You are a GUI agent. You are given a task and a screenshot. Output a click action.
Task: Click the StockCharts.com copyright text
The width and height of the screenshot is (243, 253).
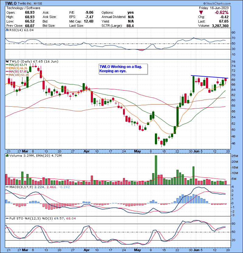coord(217,3)
